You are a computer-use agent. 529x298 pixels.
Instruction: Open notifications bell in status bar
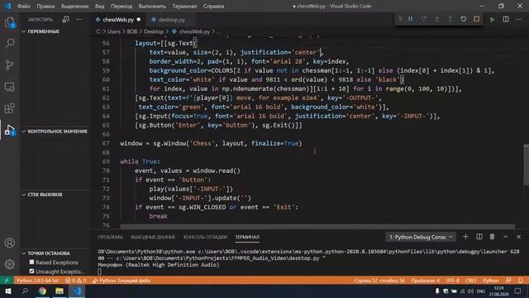pyautogui.click(x=521, y=281)
